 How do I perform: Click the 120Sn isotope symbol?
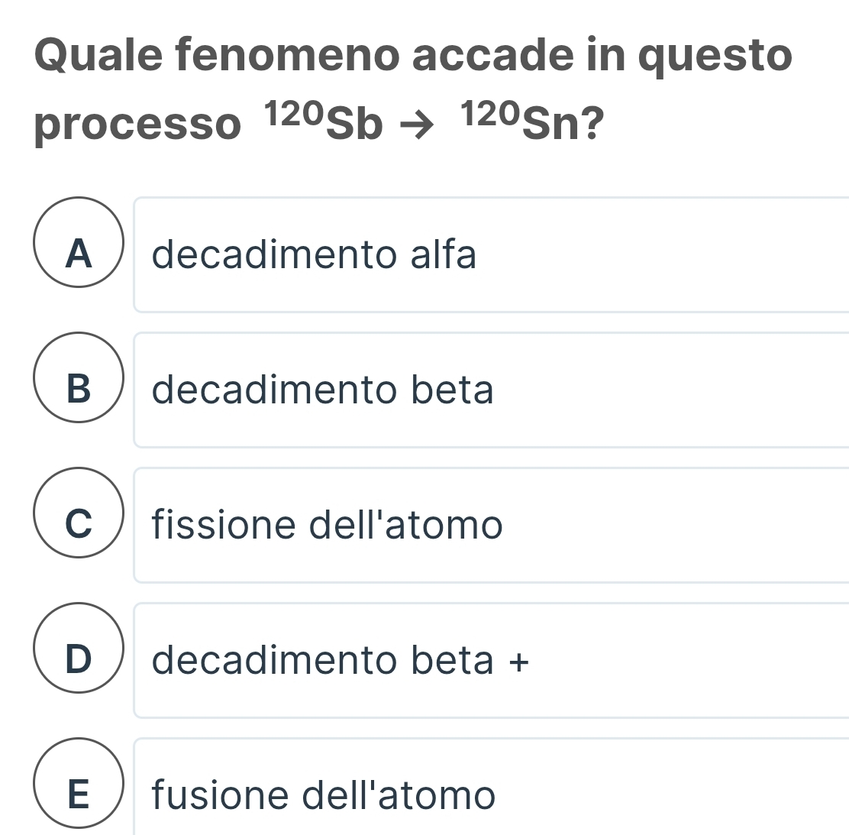[519, 122]
